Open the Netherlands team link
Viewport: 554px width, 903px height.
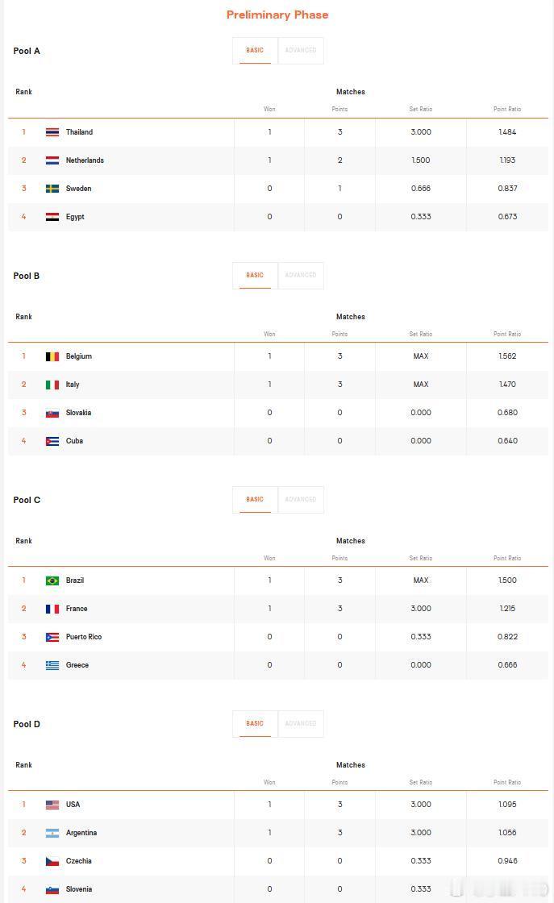coord(85,160)
